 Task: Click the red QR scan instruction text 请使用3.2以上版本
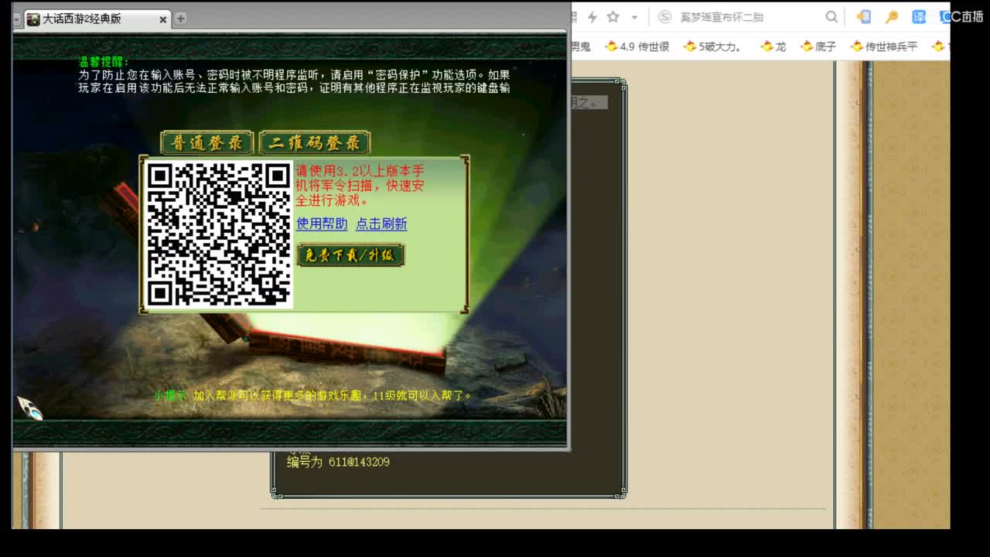coord(360,186)
